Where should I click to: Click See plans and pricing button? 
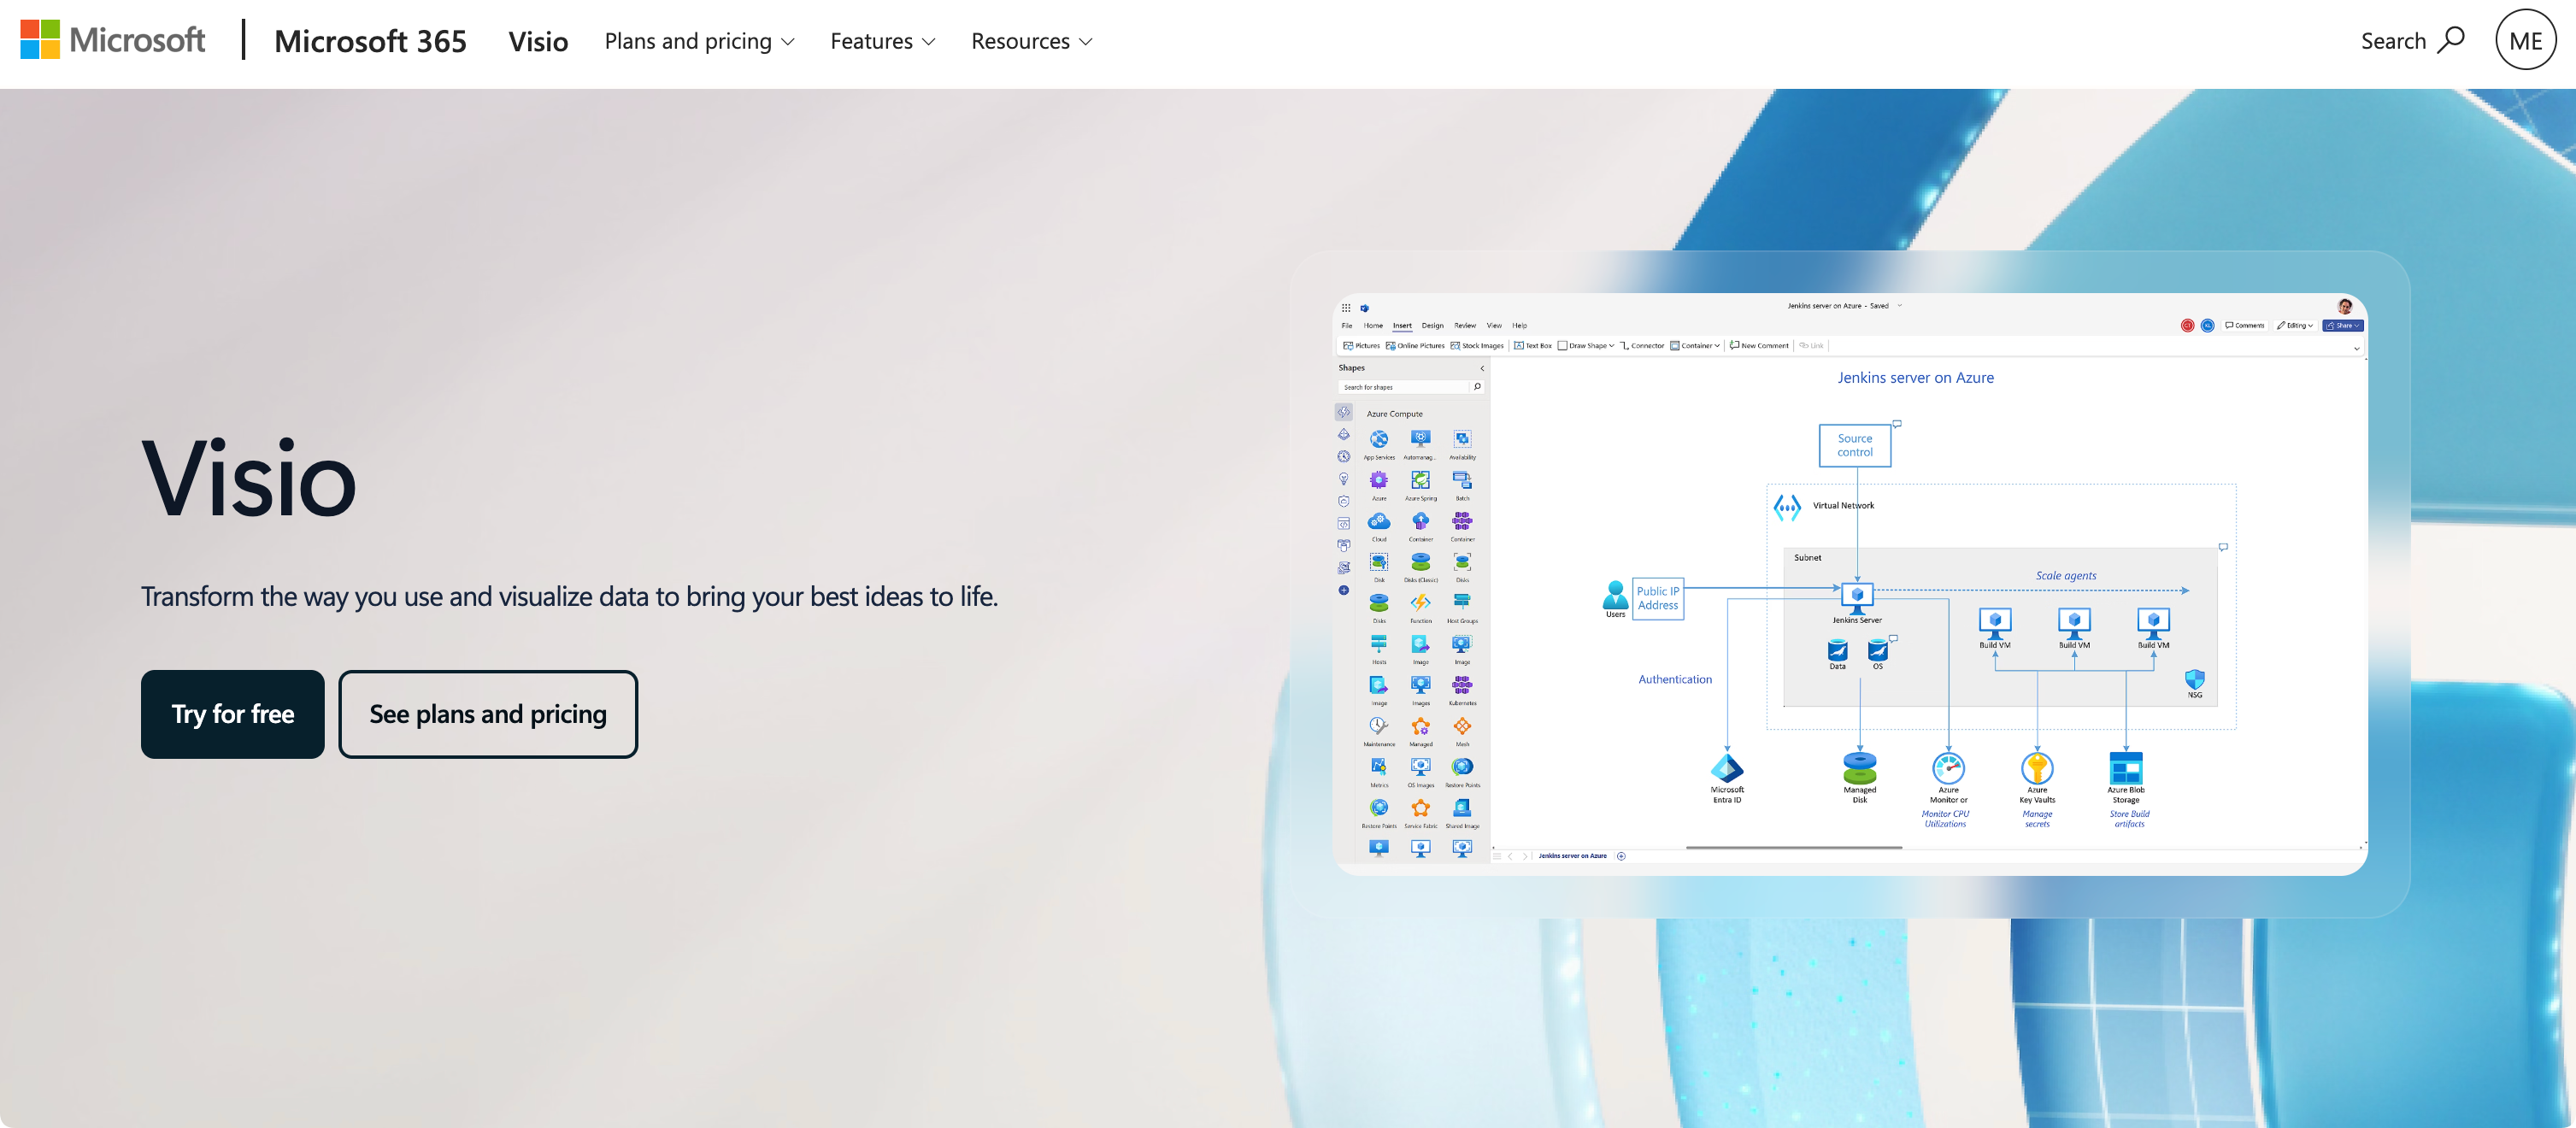click(488, 714)
